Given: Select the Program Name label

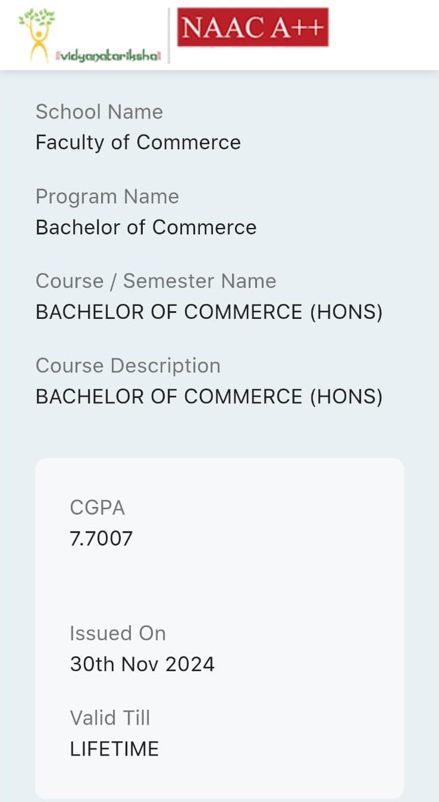Looking at the screenshot, I should click(x=107, y=196).
